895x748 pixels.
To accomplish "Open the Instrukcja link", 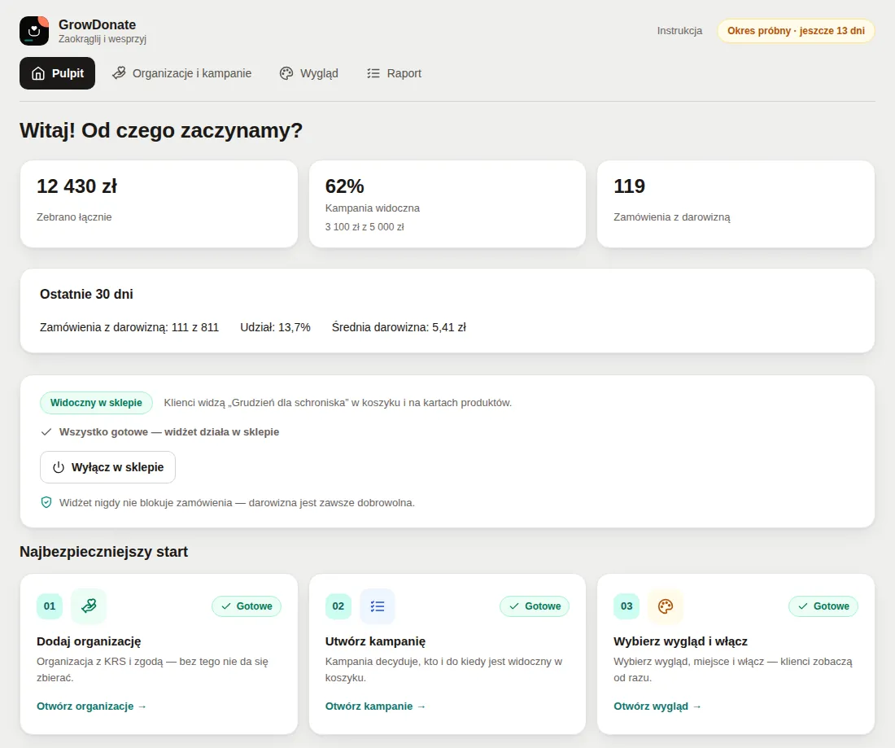I will (679, 31).
